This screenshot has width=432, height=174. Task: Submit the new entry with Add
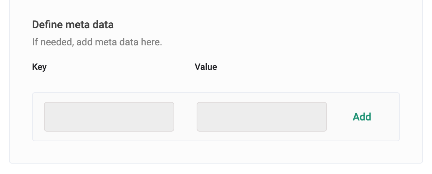coord(362,117)
